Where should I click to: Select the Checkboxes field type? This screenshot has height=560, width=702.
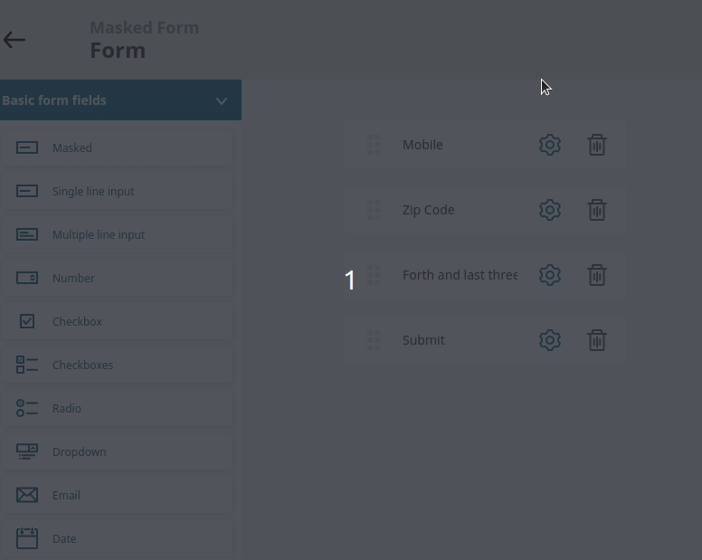117,365
